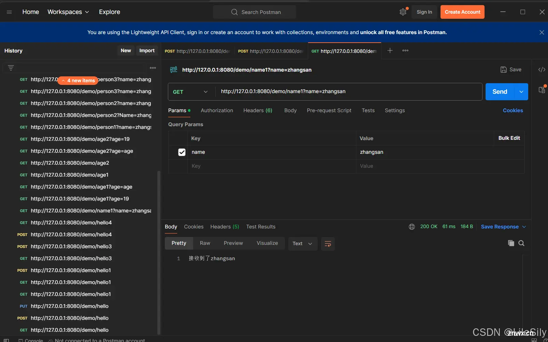Open the Tests tab

pyautogui.click(x=368, y=110)
